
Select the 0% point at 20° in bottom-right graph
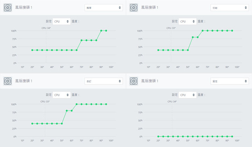tap(158, 137)
